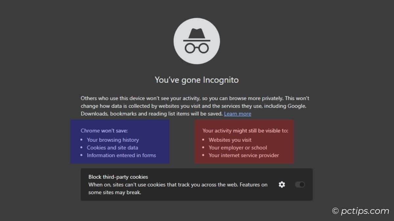Click the Information entered in forms item

pyautogui.click(x=121, y=156)
